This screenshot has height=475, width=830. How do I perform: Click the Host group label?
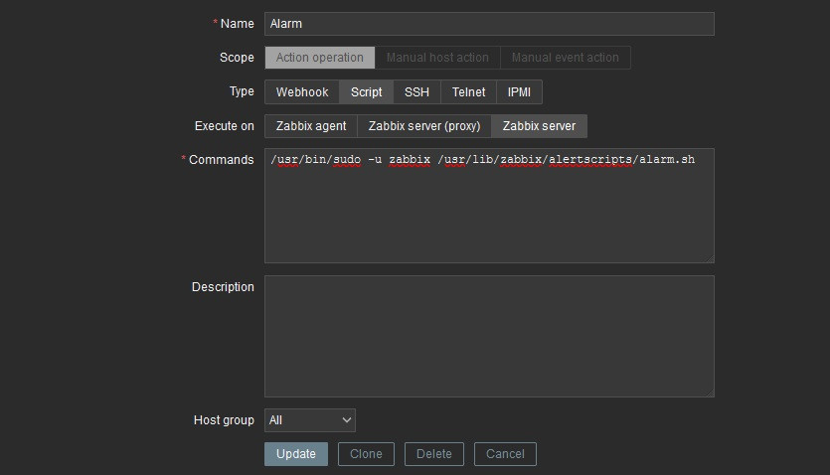pos(224,420)
